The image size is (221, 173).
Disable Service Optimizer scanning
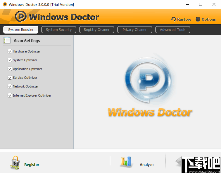tap(10, 78)
